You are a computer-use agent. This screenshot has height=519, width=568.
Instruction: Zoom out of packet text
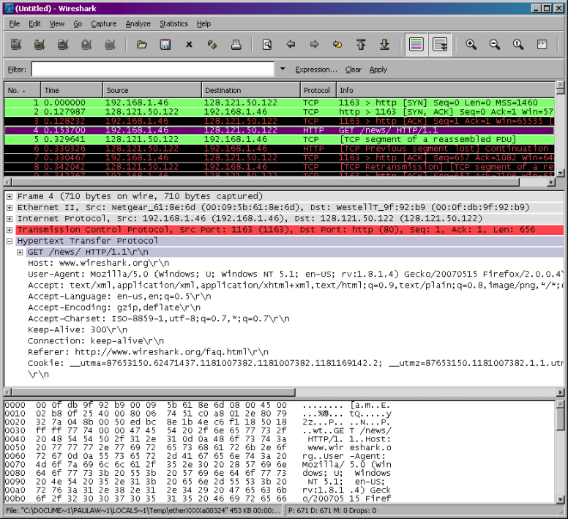(495, 45)
